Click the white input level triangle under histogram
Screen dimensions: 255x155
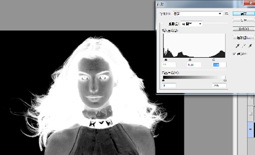214,60
